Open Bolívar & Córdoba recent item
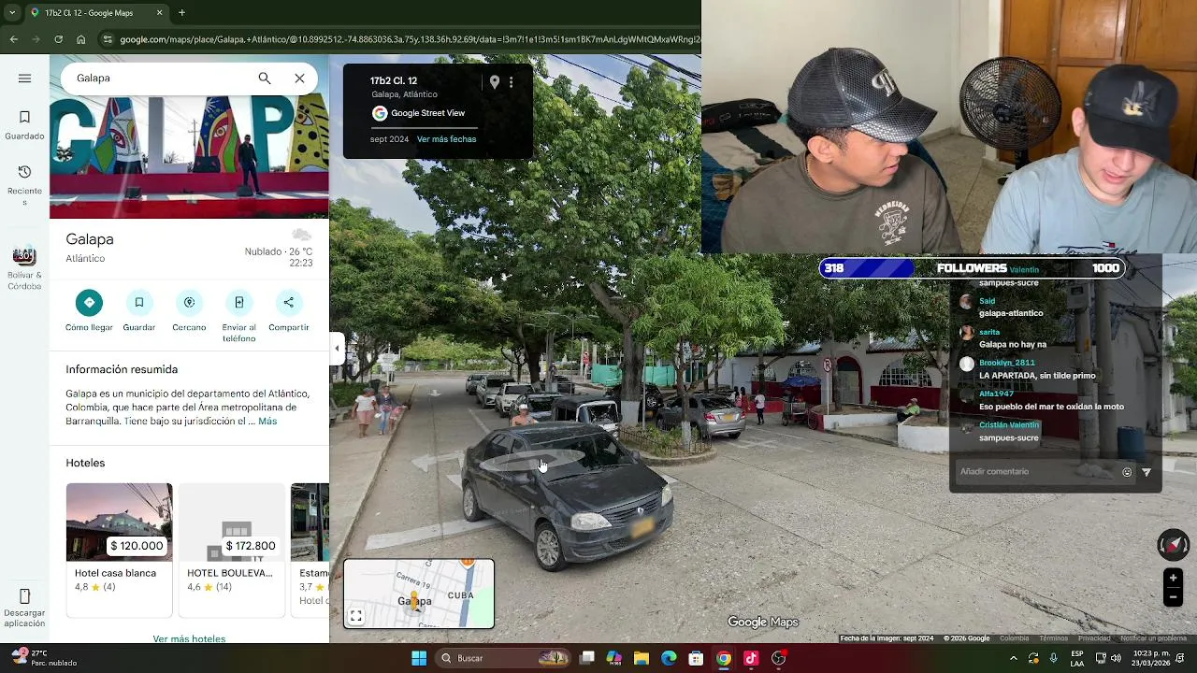This screenshot has width=1197, height=673. 24,267
